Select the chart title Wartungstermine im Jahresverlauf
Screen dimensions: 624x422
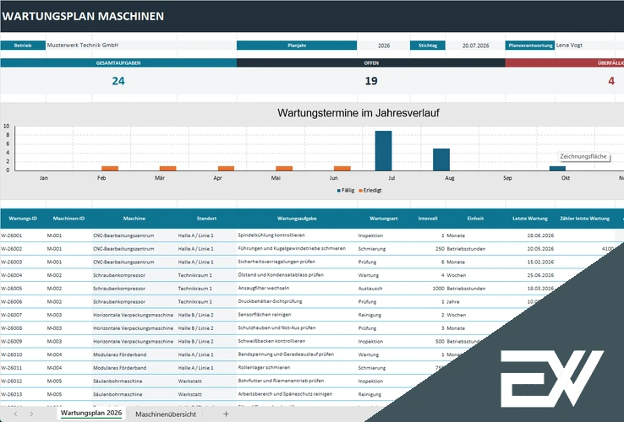tap(359, 113)
